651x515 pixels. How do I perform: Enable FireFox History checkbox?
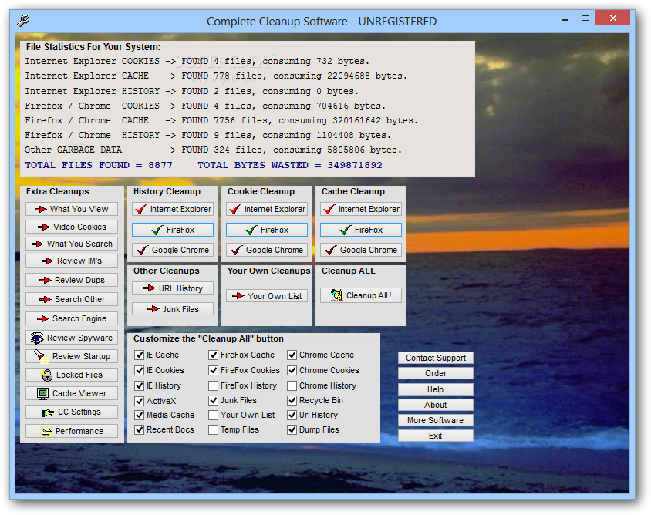[214, 385]
